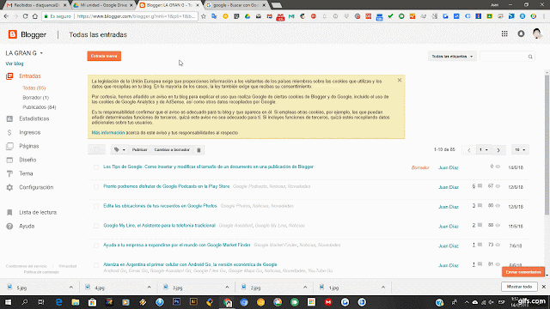
Task: Check the Google My Line post
Action: pos(96,227)
